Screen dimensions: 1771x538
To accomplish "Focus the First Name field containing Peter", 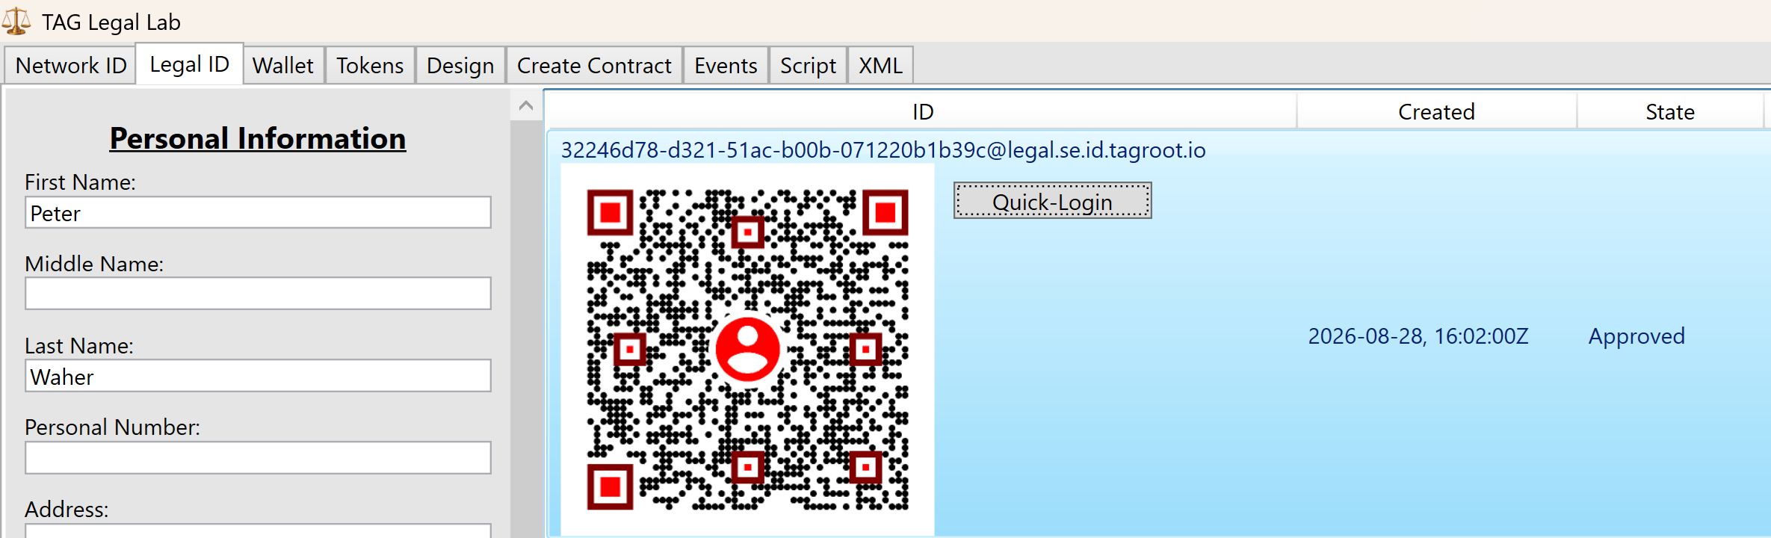I will click(258, 213).
